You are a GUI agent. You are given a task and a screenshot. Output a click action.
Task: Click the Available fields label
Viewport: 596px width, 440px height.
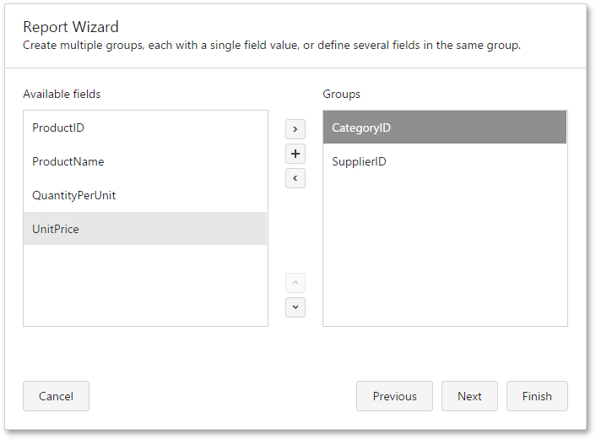tap(62, 94)
